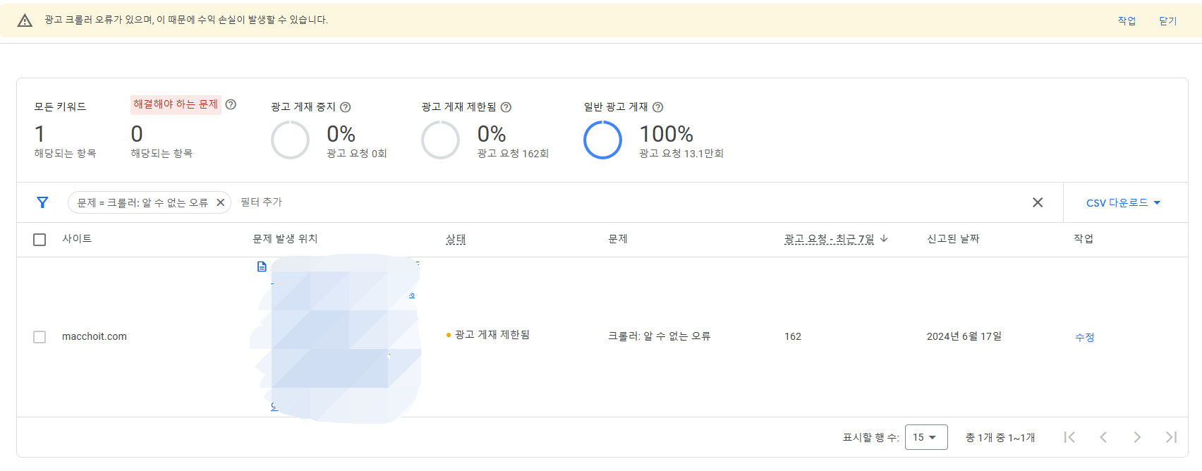The width and height of the screenshot is (1202, 471).
Task: Click the blue filter funnel icon
Action: [42, 202]
